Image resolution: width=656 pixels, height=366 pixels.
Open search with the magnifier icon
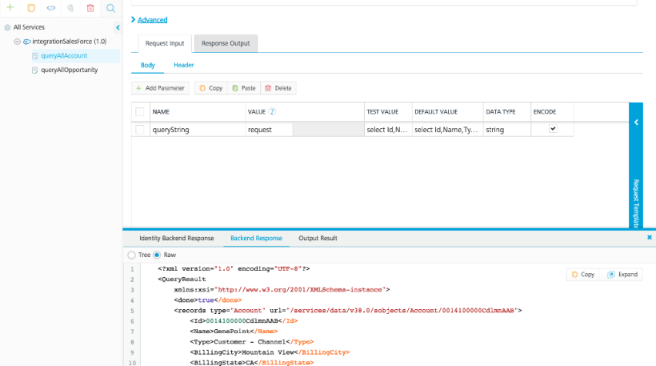coord(110,8)
